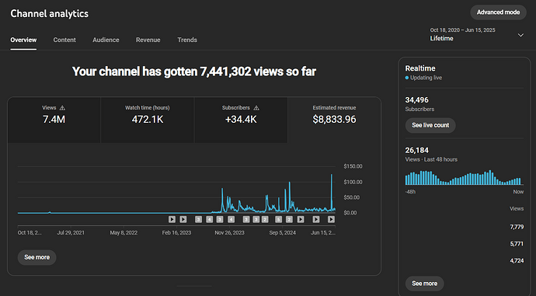Click See more in the Realtime panel
Screen dimensions: 536x296
(x=425, y=284)
